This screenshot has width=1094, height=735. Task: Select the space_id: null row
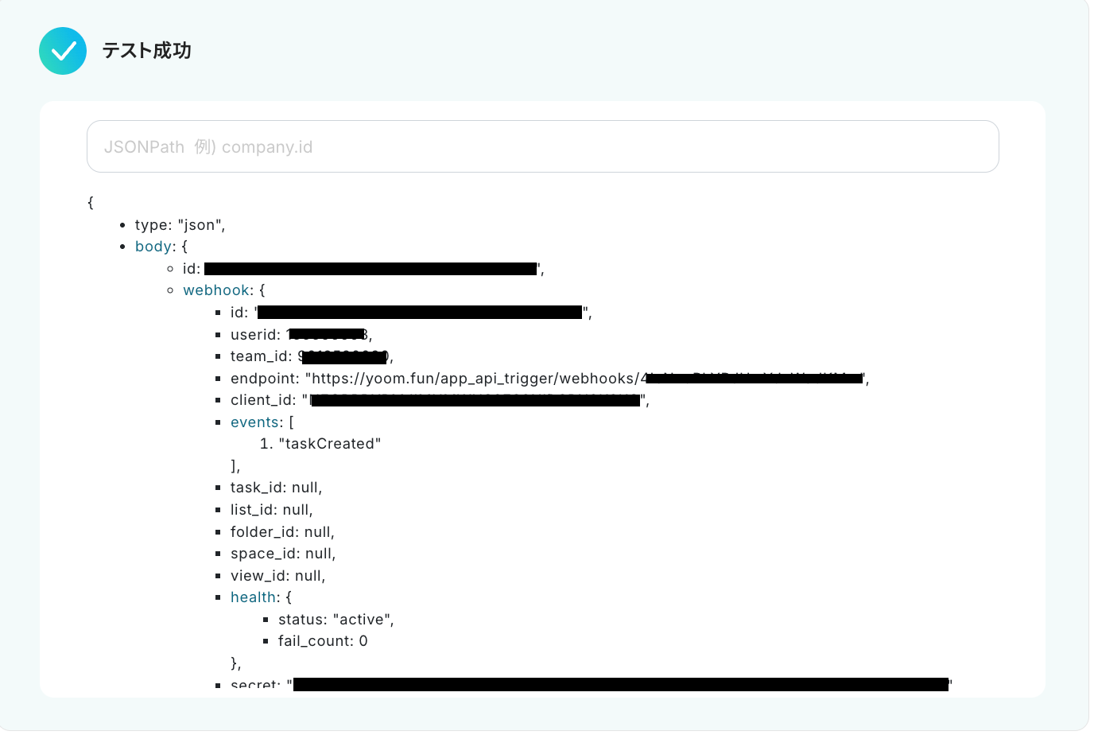pyautogui.click(x=283, y=554)
